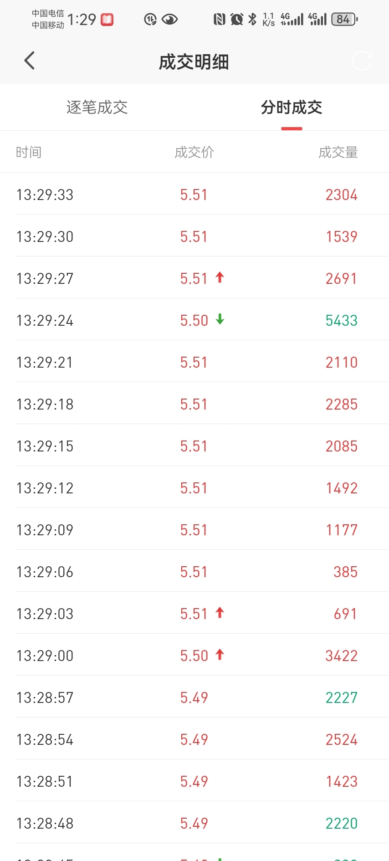The image size is (389, 861).
Task: Select the volume 5433 entry
Action: click(x=341, y=321)
